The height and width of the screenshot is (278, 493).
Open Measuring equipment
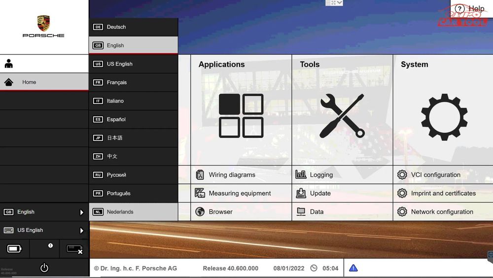(x=241, y=193)
